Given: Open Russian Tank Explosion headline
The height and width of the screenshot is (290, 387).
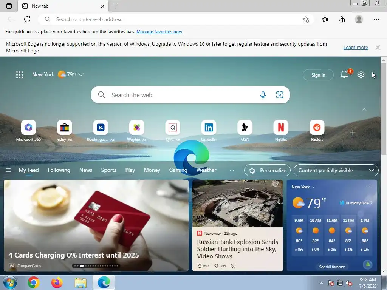Looking at the screenshot, I should click(237, 249).
